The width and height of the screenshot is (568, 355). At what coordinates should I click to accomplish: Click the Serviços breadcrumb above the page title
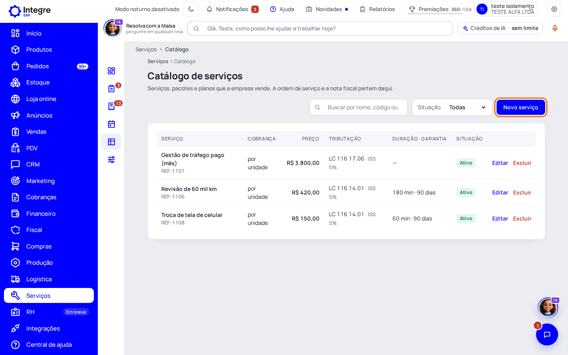(x=158, y=62)
